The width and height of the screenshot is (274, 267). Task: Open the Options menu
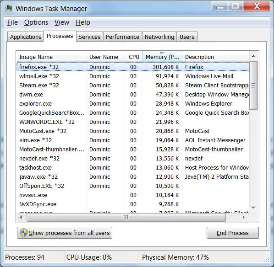(x=36, y=22)
